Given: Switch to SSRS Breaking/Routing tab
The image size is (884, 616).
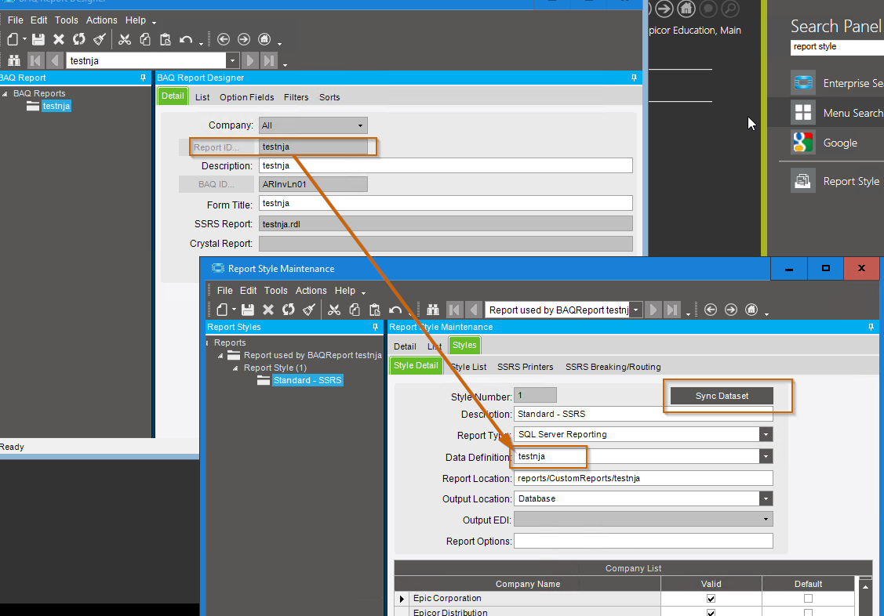Looking at the screenshot, I should click(613, 367).
